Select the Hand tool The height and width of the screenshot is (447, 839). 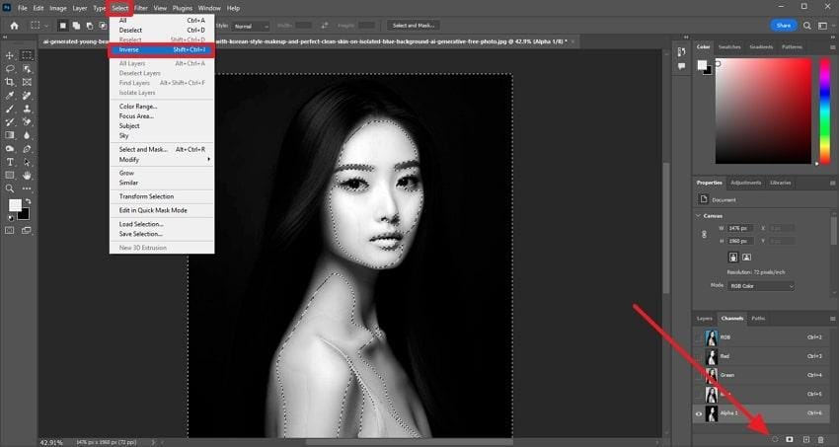(27, 176)
